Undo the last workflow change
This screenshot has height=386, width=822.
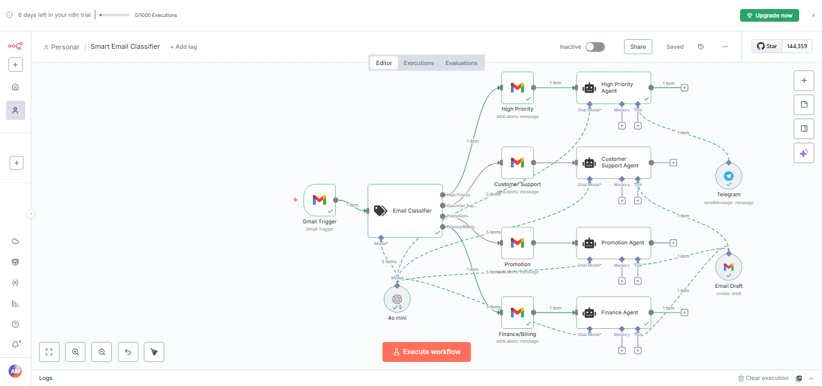[x=128, y=352]
